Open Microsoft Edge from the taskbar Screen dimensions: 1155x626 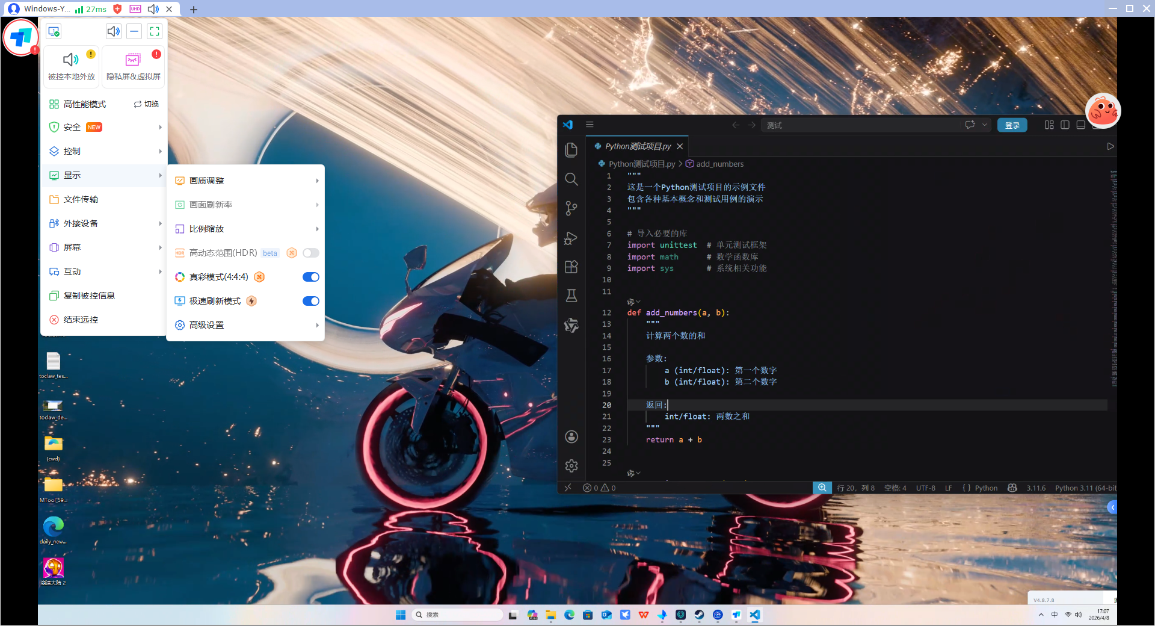coord(569,615)
